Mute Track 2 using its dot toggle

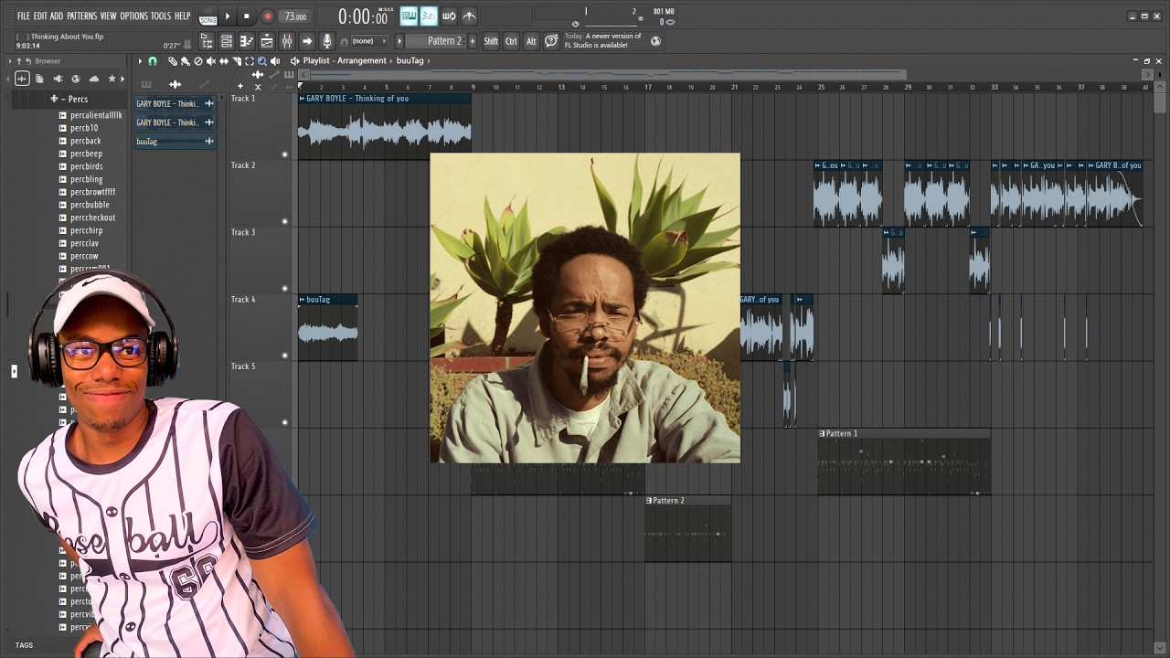(x=284, y=221)
